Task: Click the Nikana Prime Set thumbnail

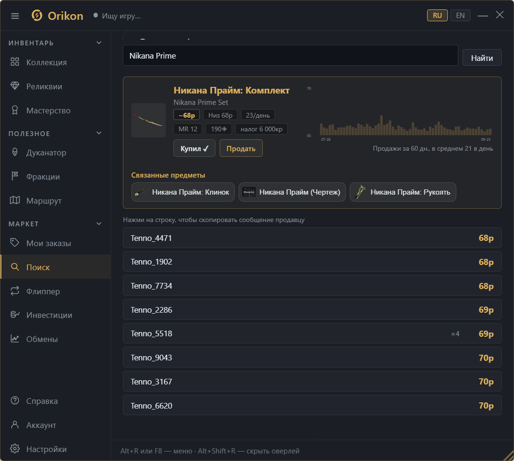Action: (148, 120)
